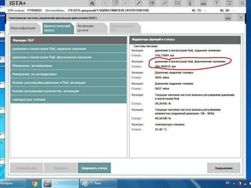This screenshot has height=188, width=251.
Task: Open the connection manager screens icon
Action: coord(152,3)
